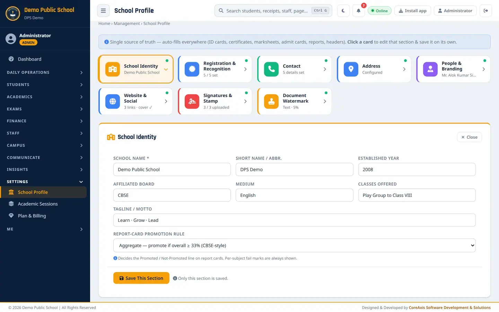Screen dimensions: 499x312
Task: Switch to dark mode with moon icon
Action: pos(343,11)
